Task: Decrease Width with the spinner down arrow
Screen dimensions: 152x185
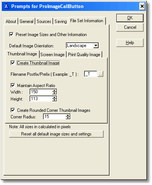Action: pos(55,93)
